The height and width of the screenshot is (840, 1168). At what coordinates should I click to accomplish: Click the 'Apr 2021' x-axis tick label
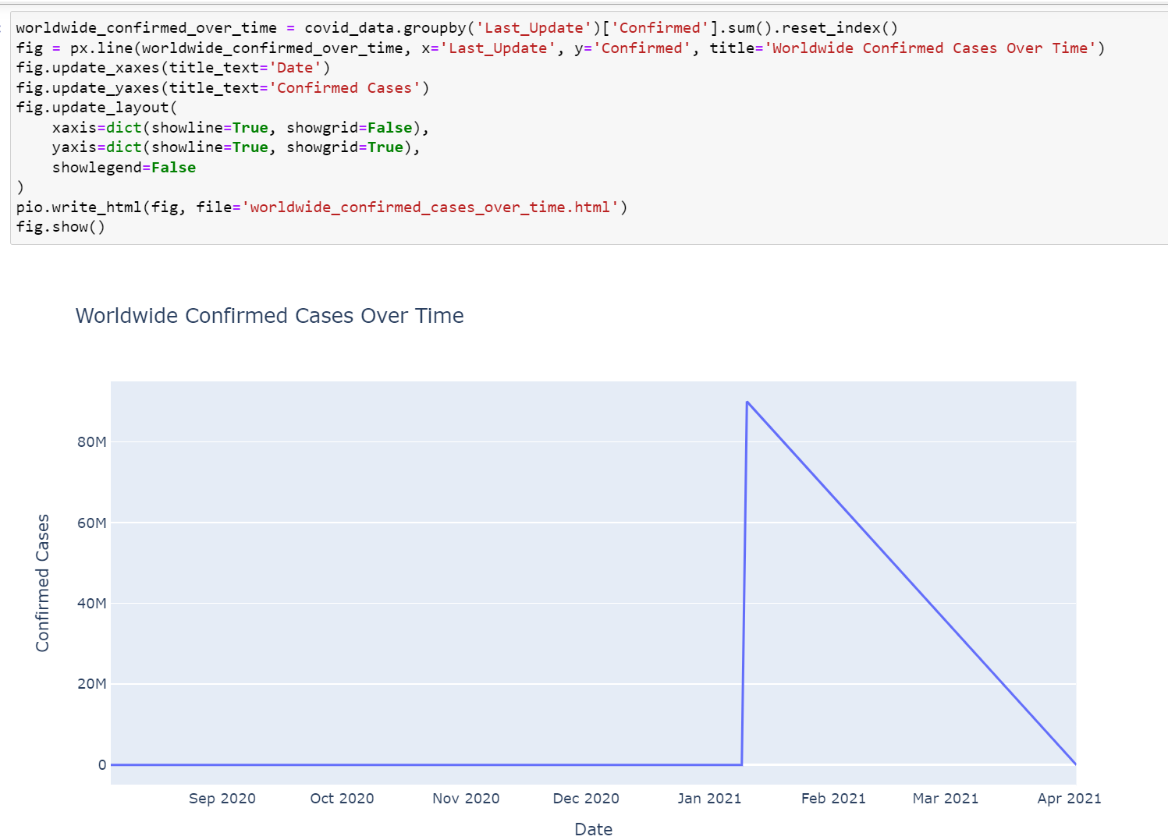pos(1069,798)
